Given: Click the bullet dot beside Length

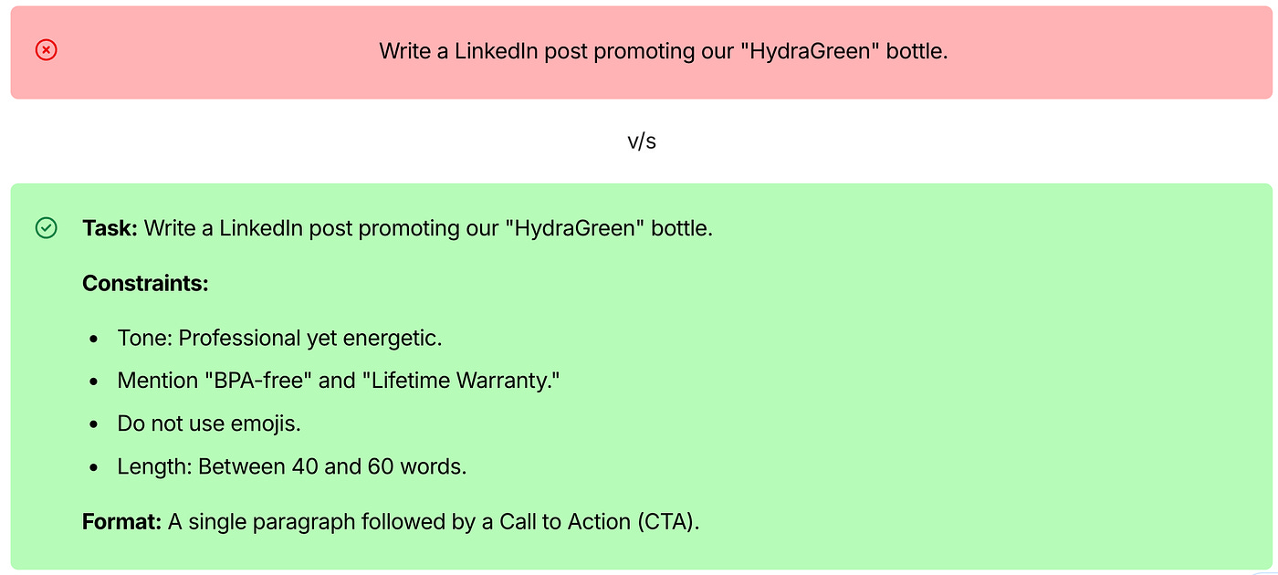Looking at the screenshot, I should tap(94, 467).
